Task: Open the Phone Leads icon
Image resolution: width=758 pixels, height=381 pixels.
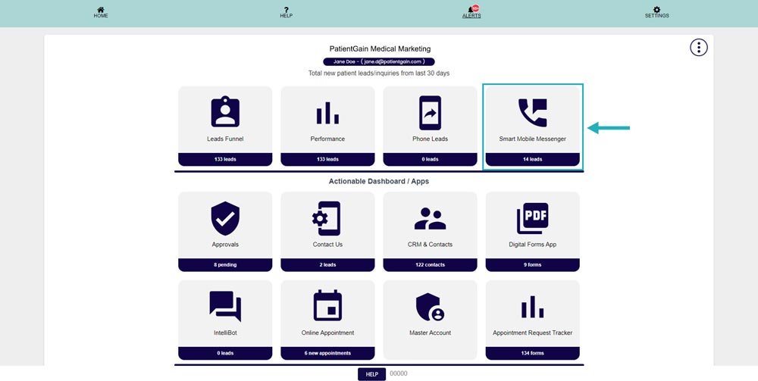Action: click(x=430, y=113)
